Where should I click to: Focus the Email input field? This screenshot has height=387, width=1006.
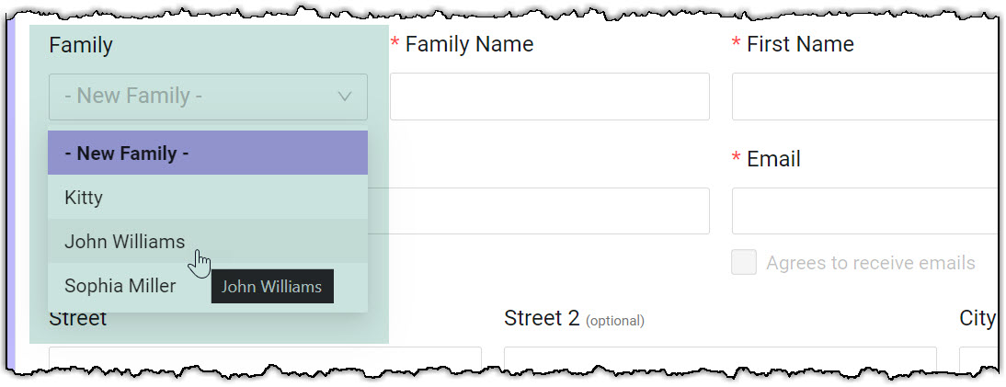(x=864, y=211)
